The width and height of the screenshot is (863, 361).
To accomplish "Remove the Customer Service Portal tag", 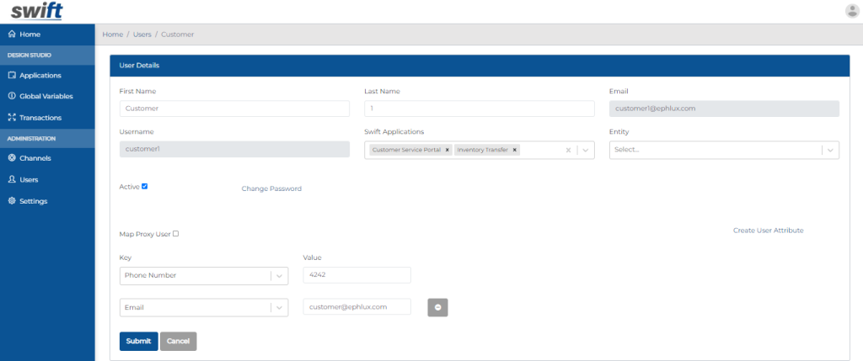I will [448, 150].
